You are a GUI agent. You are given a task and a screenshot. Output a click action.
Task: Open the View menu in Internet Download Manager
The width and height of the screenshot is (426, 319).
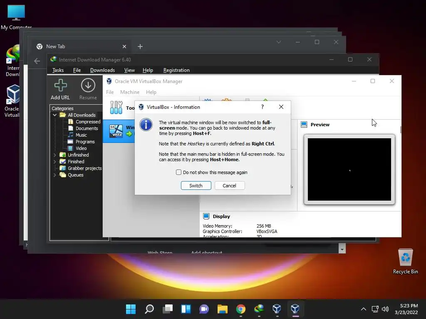tap(129, 70)
